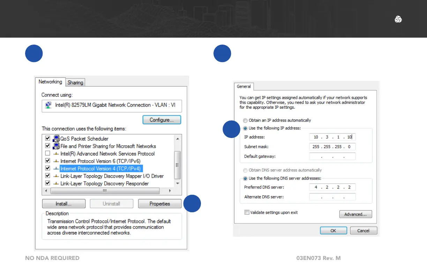Click the Subnet mask field
The height and width of the screenshot is (276, 427).
tap(332, 147)
